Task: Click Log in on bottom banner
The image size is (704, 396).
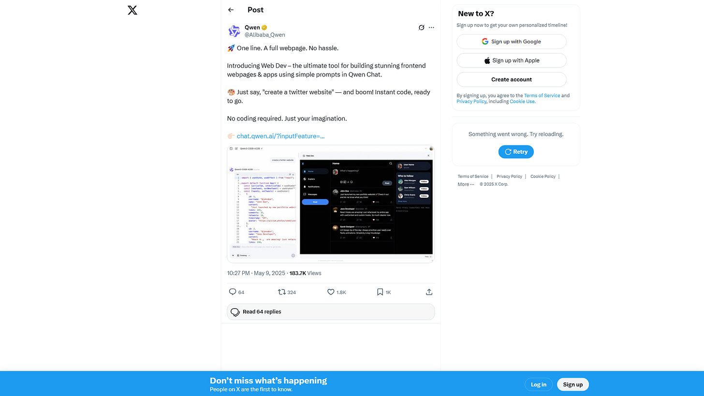Action: pyautogui.click(x=539, y=384)
